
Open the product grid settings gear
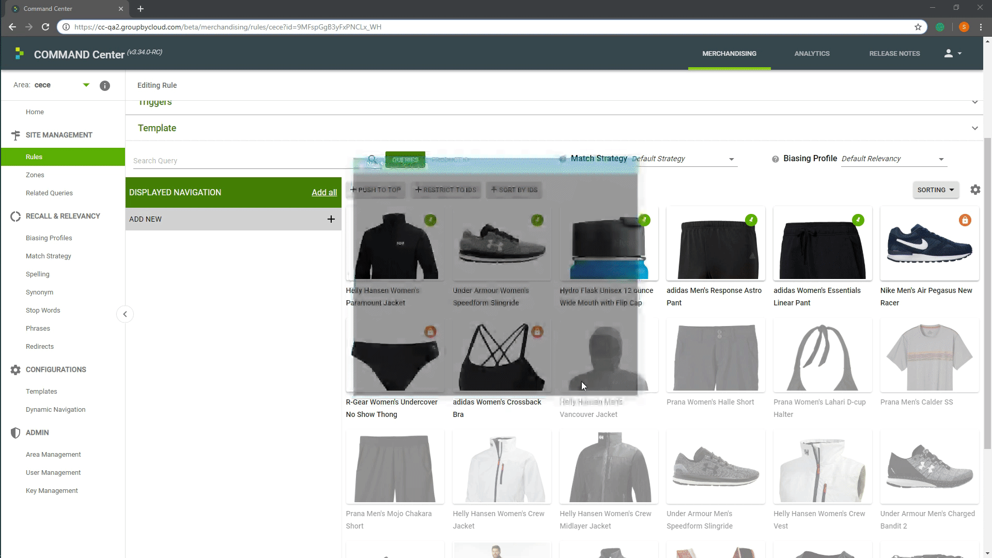tap(975, 190)
